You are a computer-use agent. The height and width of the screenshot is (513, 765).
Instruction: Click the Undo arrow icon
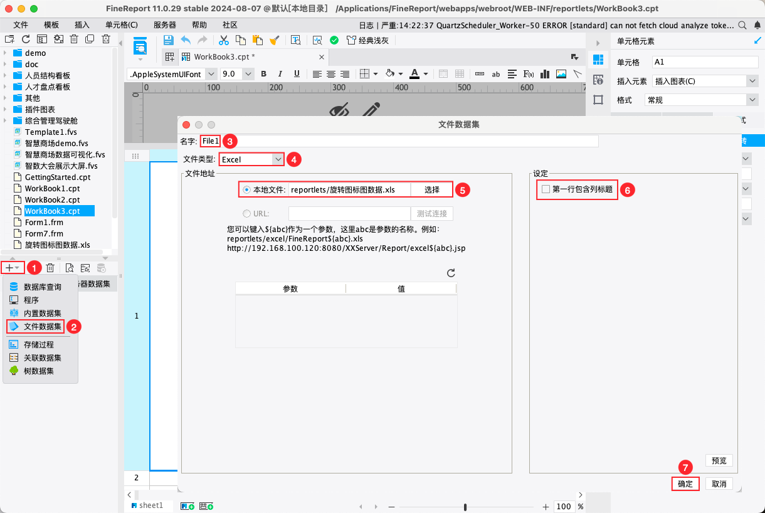pos(186,40)
